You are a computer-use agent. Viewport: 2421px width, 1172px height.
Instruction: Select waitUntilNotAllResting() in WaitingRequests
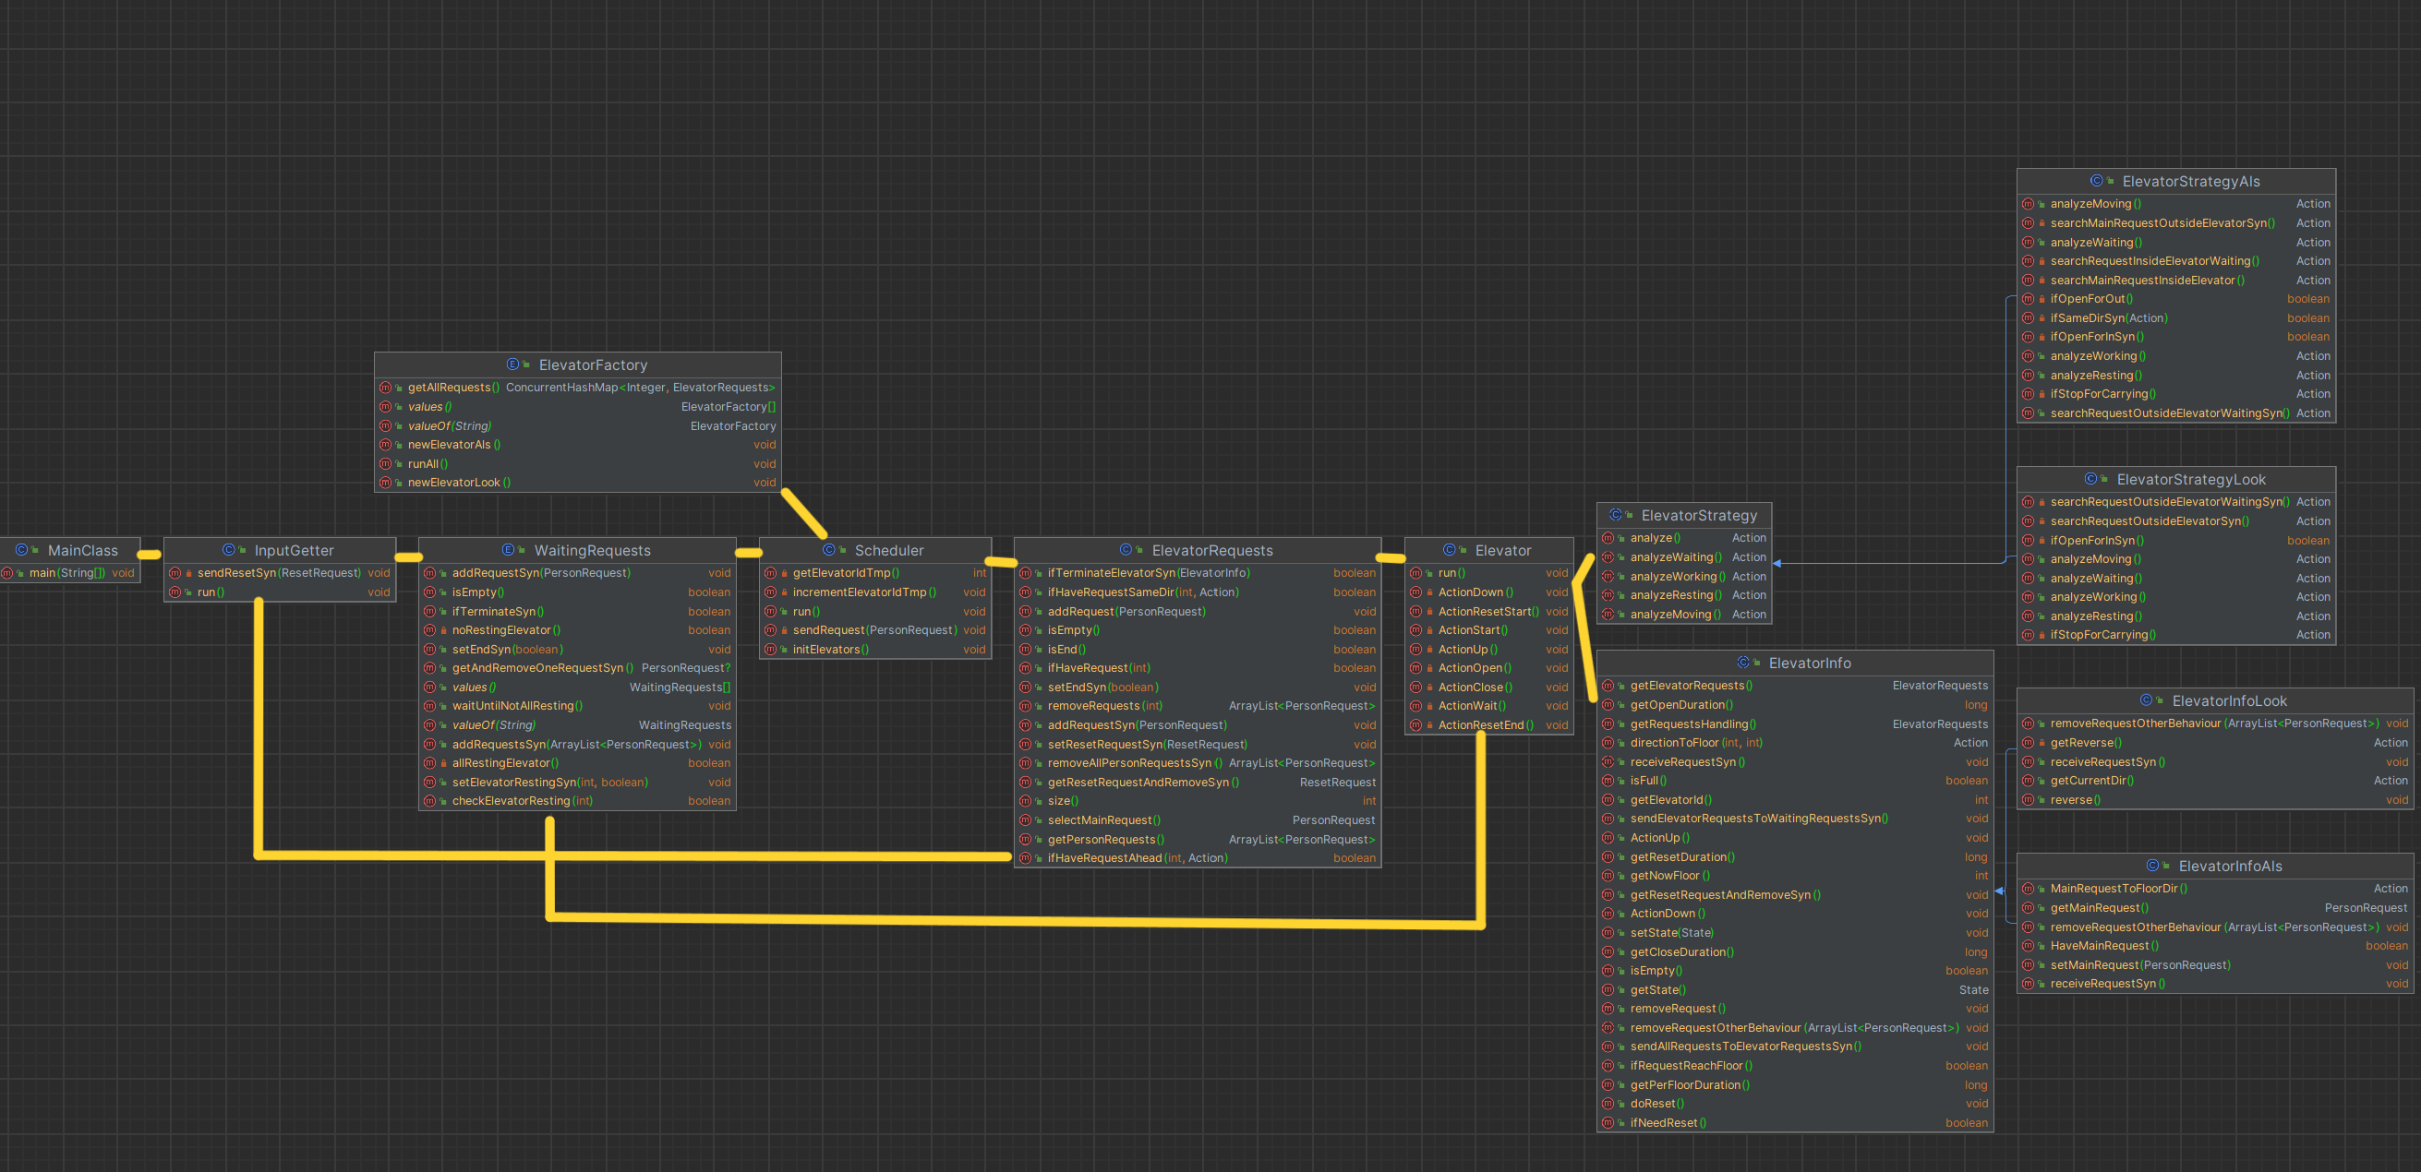[517, 706]
